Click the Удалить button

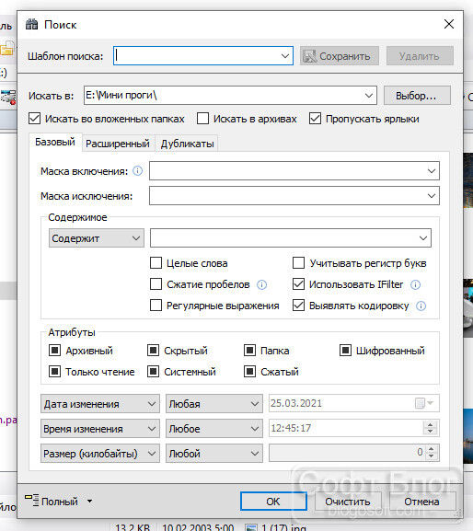pyautogui.click(x=420, y=56)
